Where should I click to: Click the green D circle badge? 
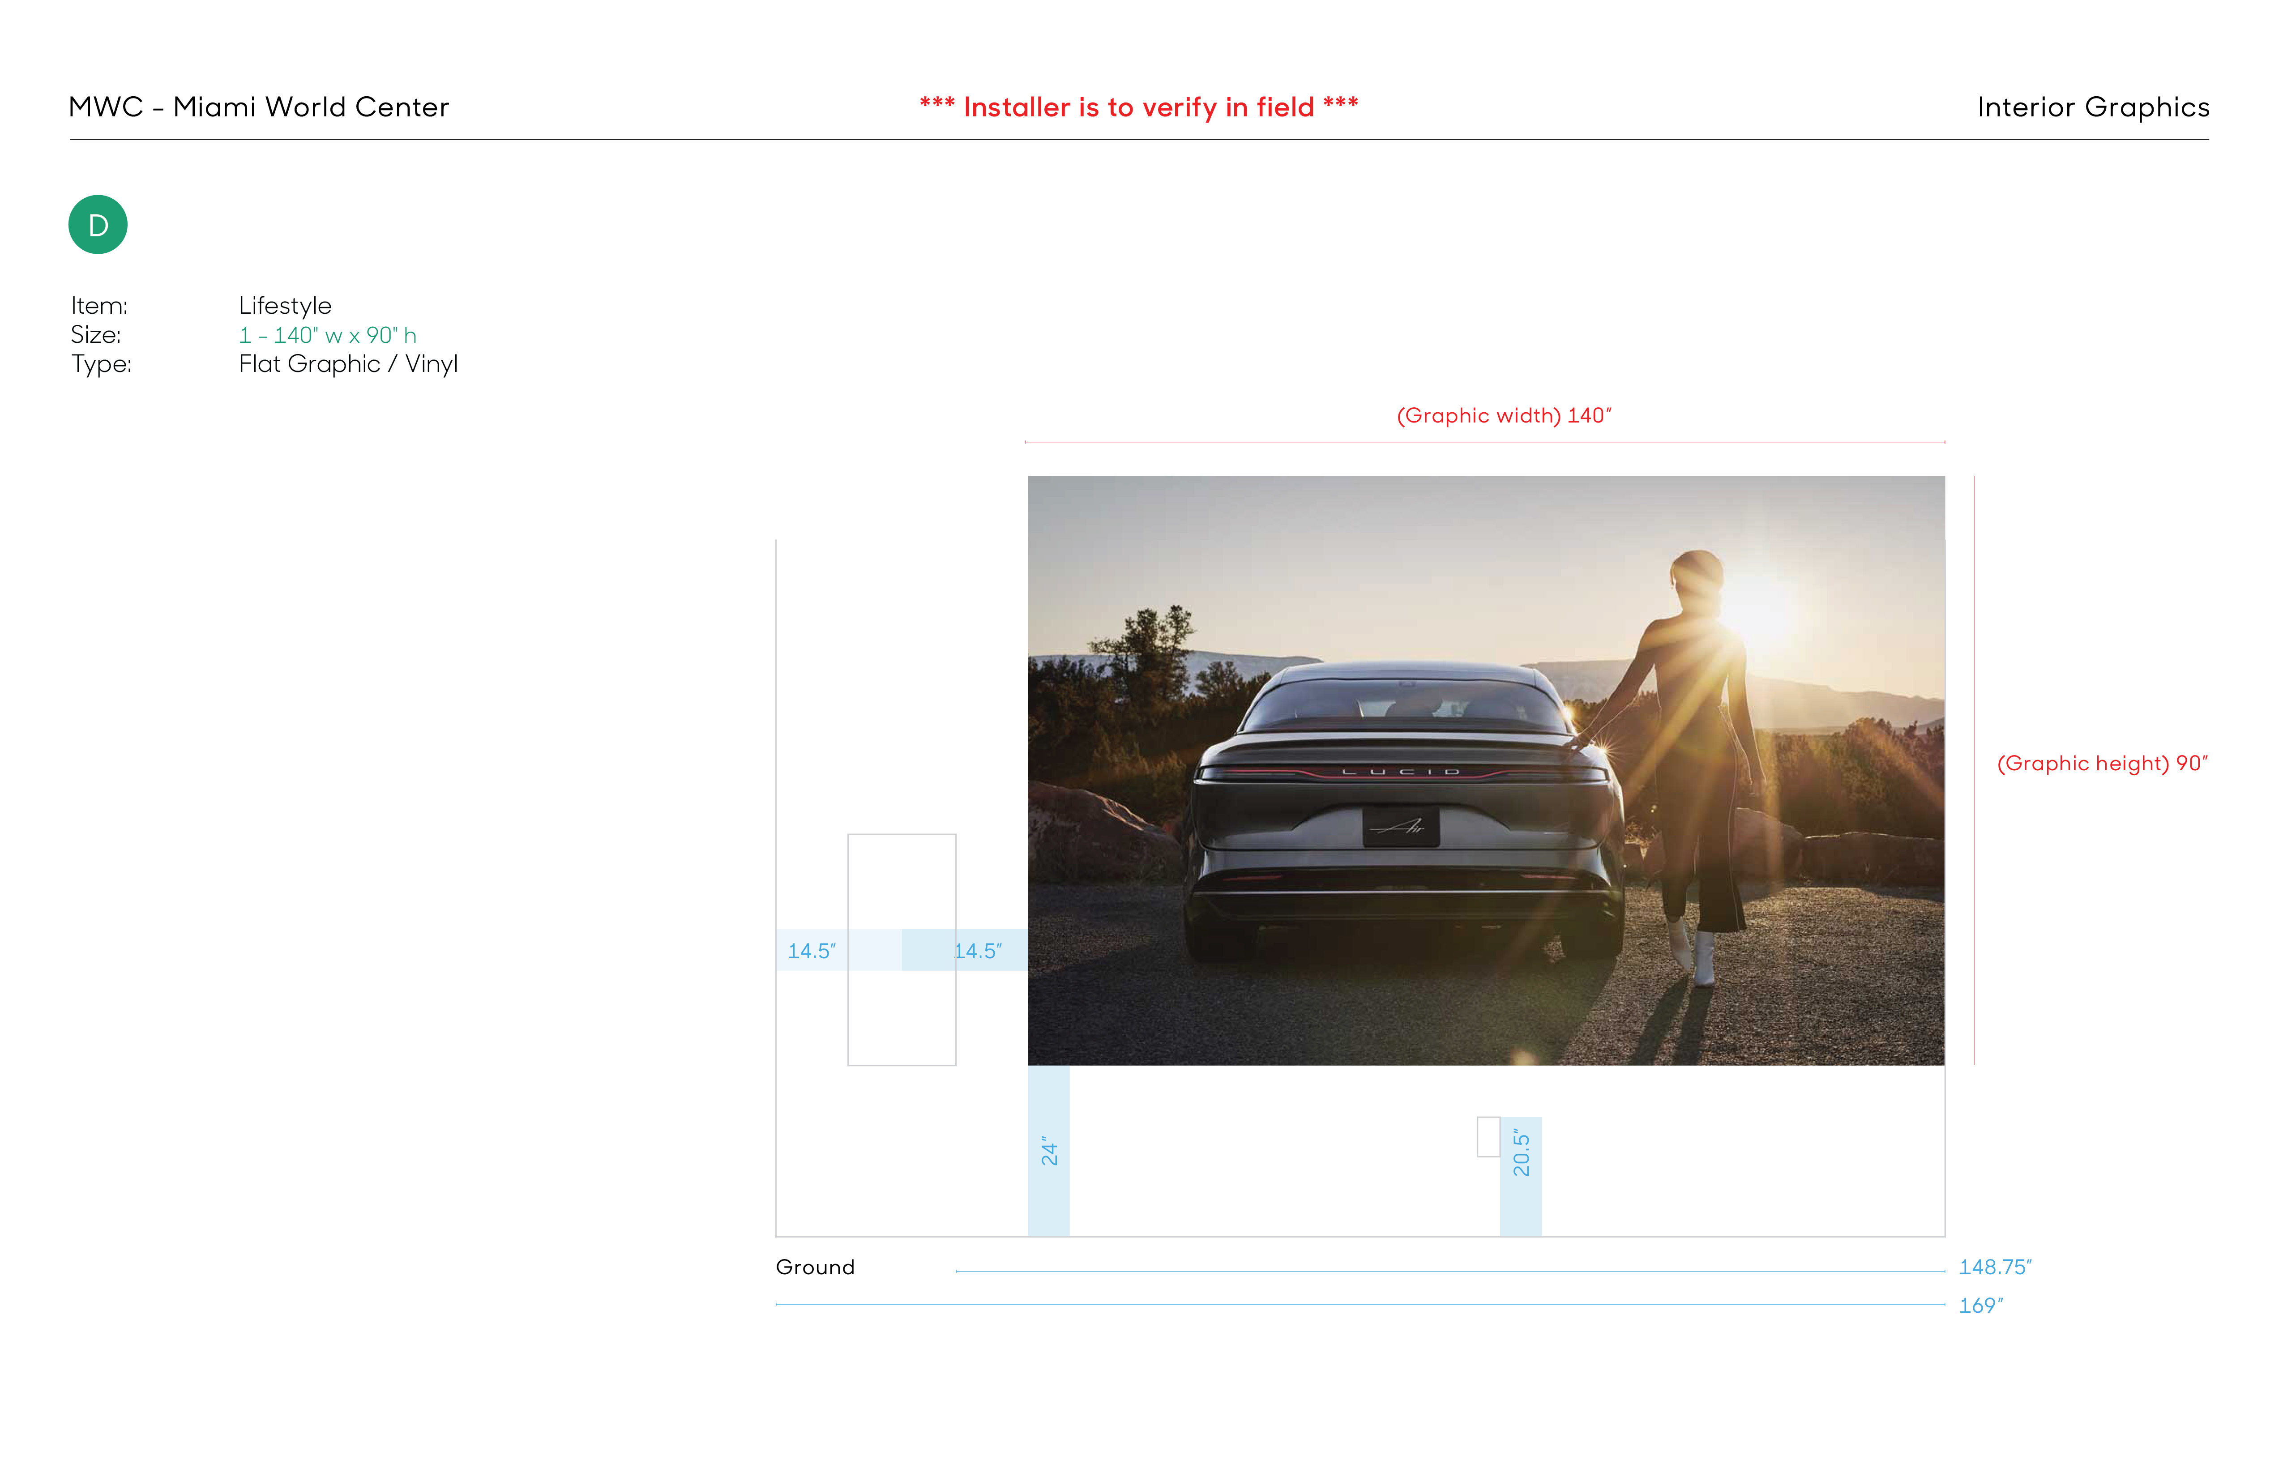(98, 224)
